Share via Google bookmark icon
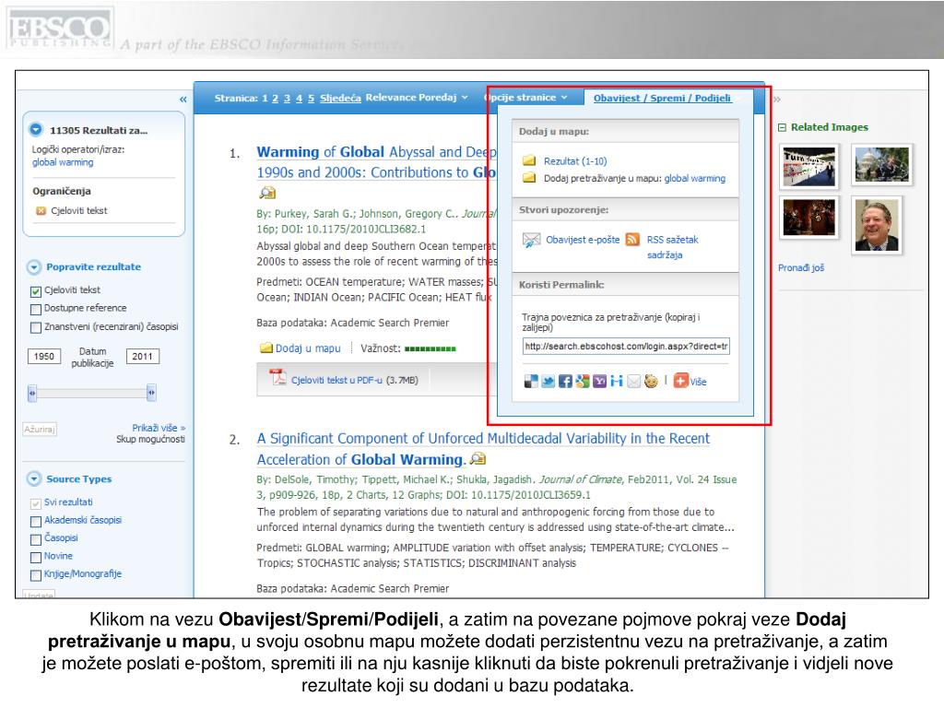 (x=583, y=381)
